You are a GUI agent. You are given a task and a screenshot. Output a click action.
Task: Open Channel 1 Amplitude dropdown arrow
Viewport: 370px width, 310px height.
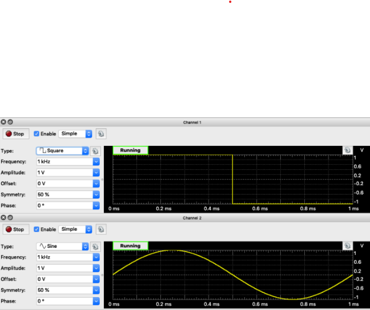click(96, 172)
